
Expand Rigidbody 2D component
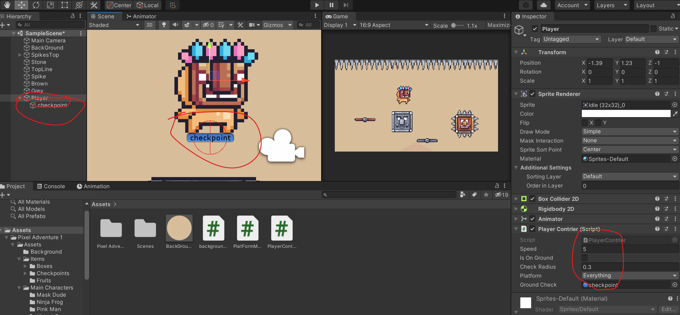click(x=516, y=209)
